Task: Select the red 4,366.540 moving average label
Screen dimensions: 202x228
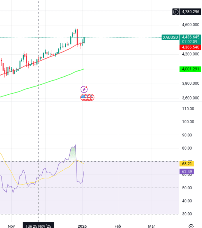Action: pos(190,47)
